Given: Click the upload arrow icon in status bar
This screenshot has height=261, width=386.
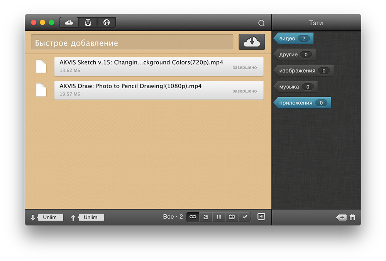Looking at the screenshot, I should coord(73,217).
